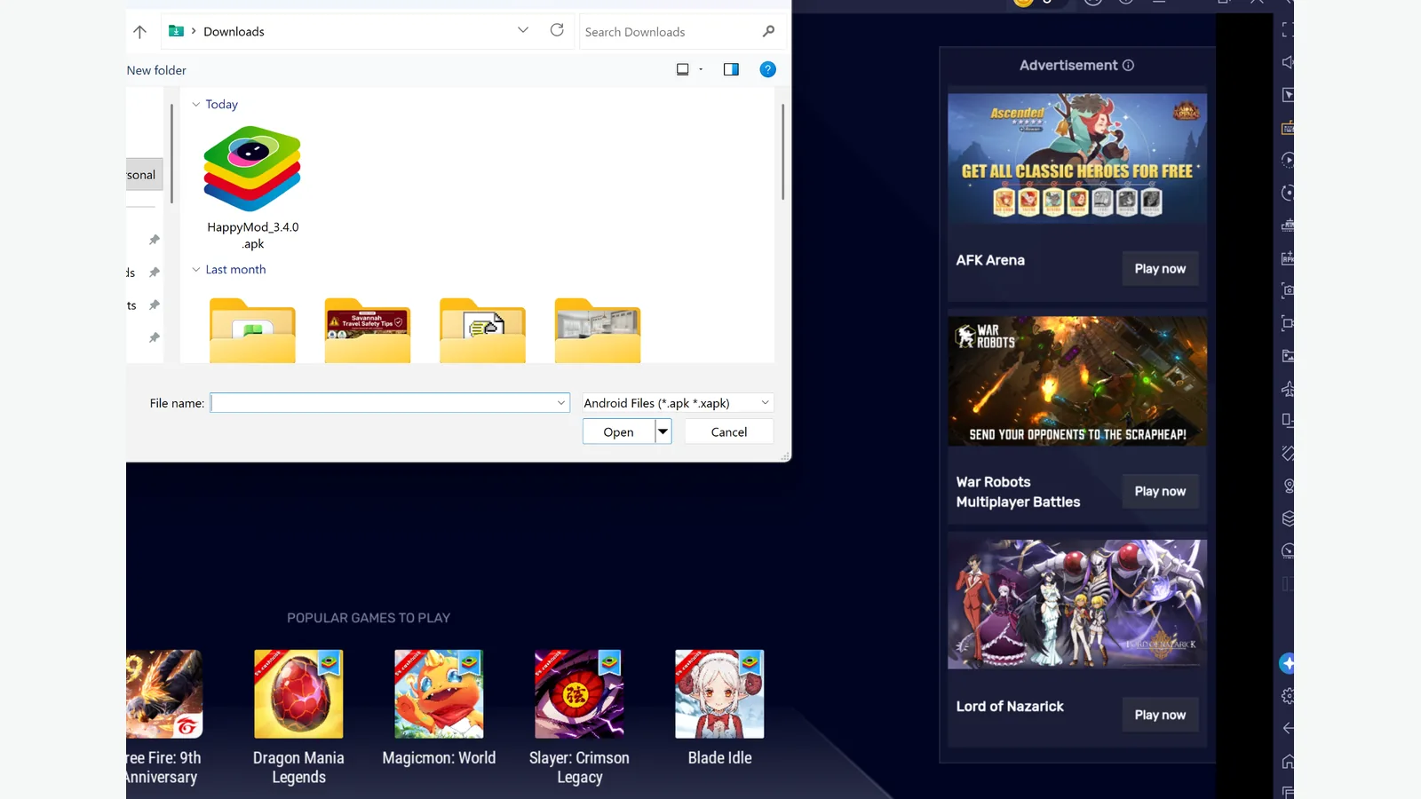Select the folder with Savannah Travel Safety Tips
Viewport: 1421px width, 799px height.
(x=368, y=330)
